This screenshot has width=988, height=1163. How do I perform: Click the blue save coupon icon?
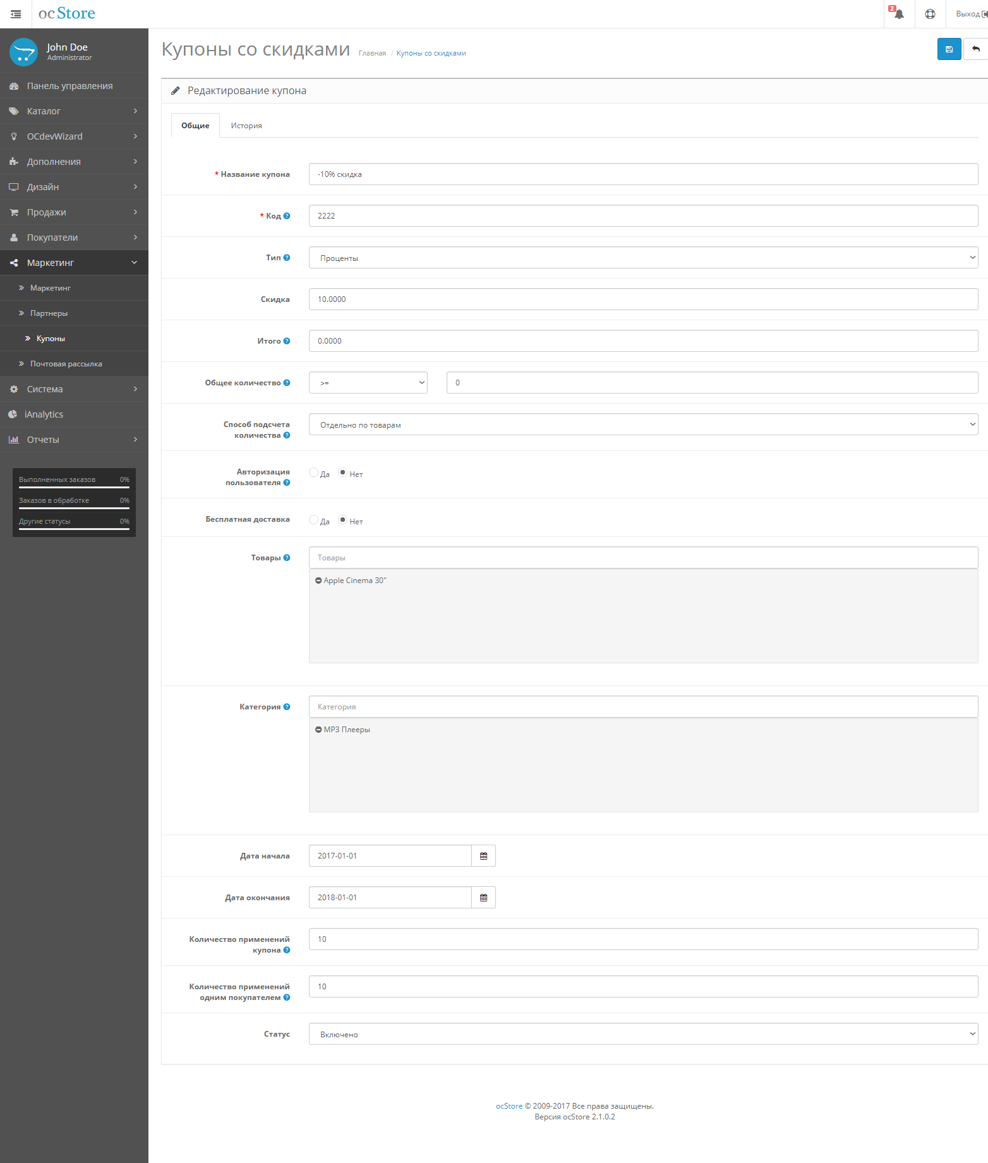click(949, 49)
